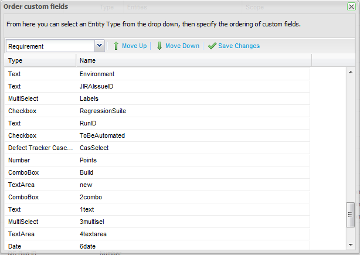Click the Save Changes checkmark icon
360x255 pixels.
click(212, 46)
